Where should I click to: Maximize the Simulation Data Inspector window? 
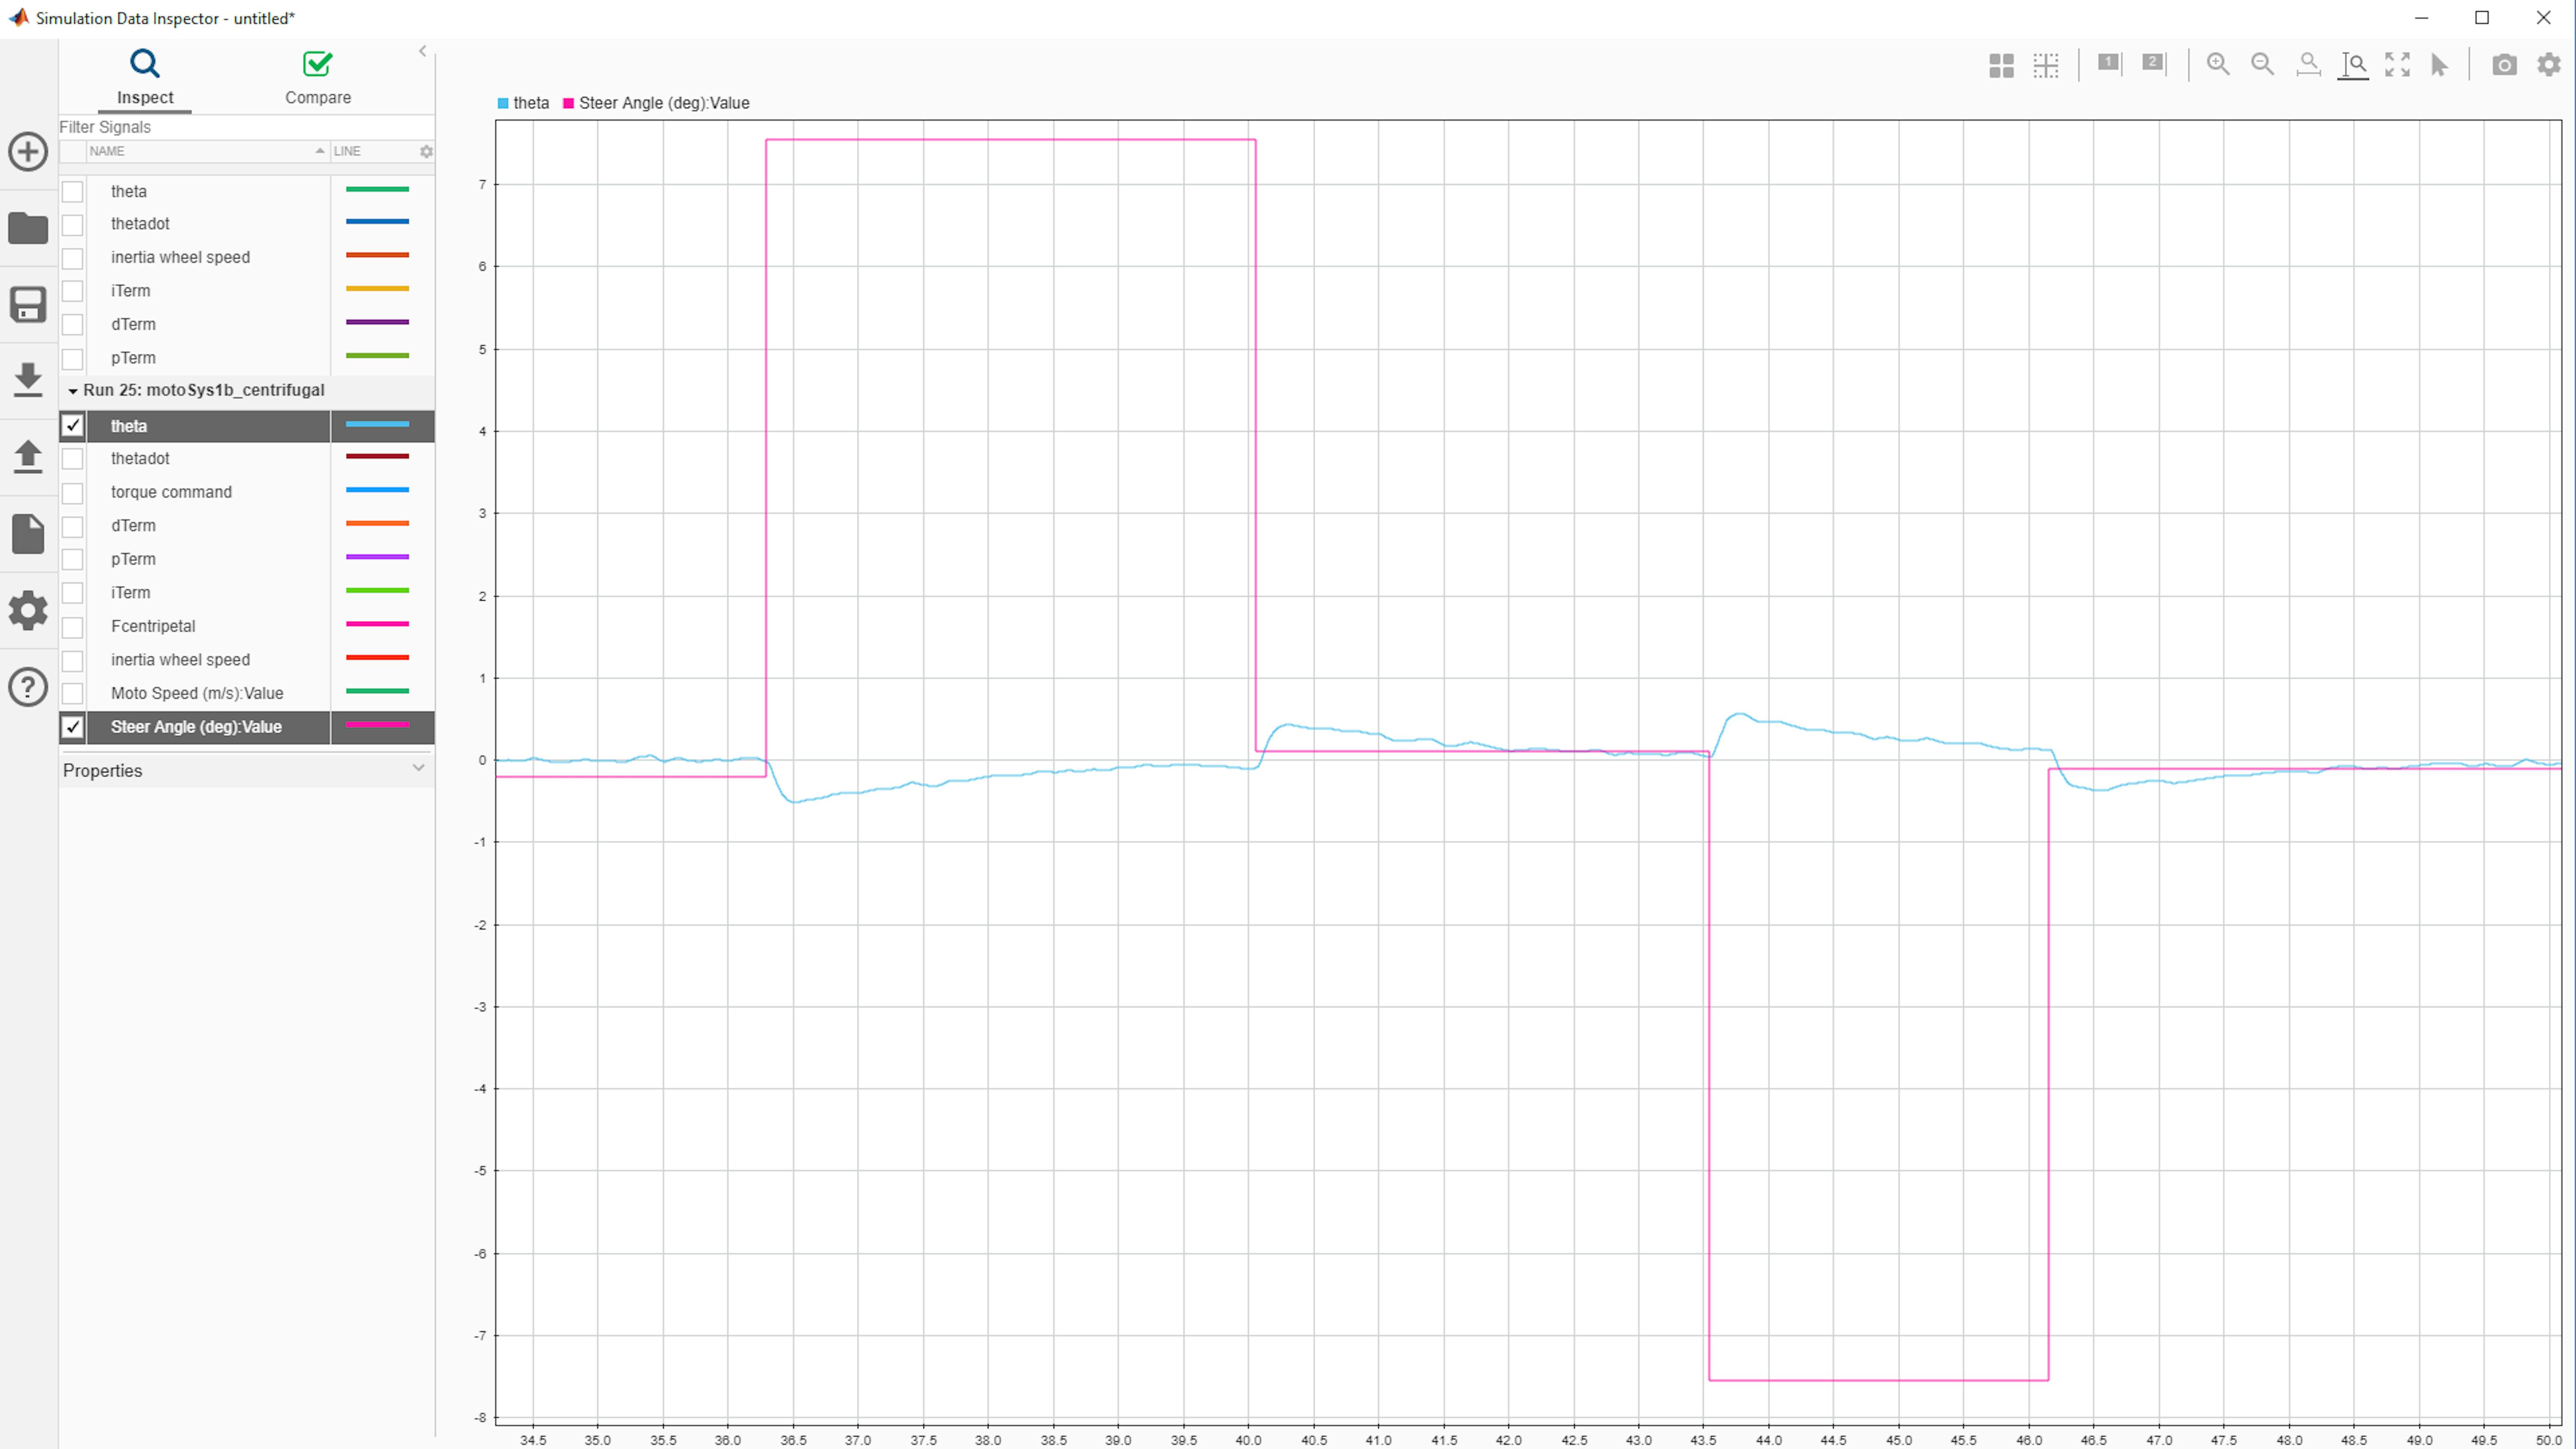coord(2481,18)
